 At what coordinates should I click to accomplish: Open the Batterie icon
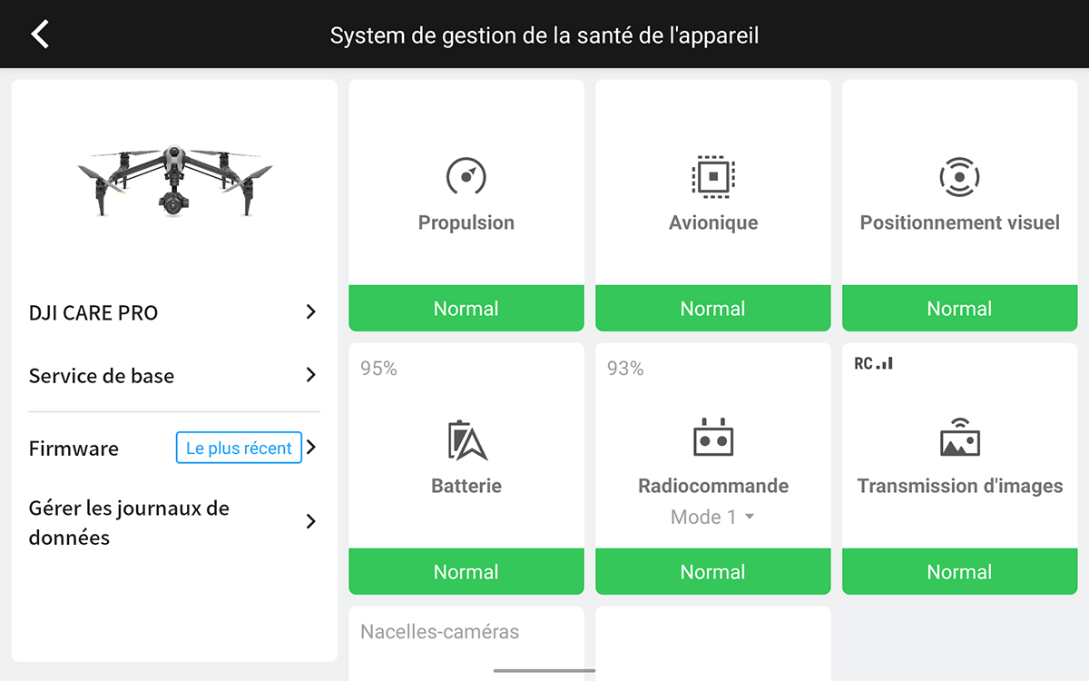tap(466, 440)
